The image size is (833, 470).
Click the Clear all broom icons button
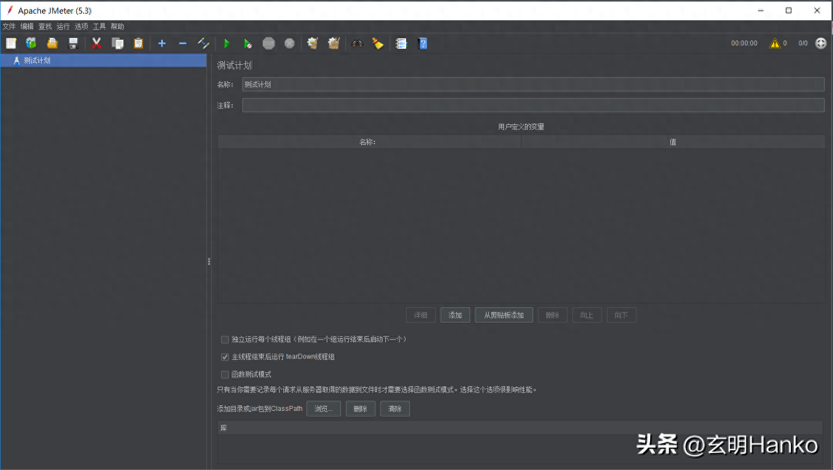click(333, 43)
